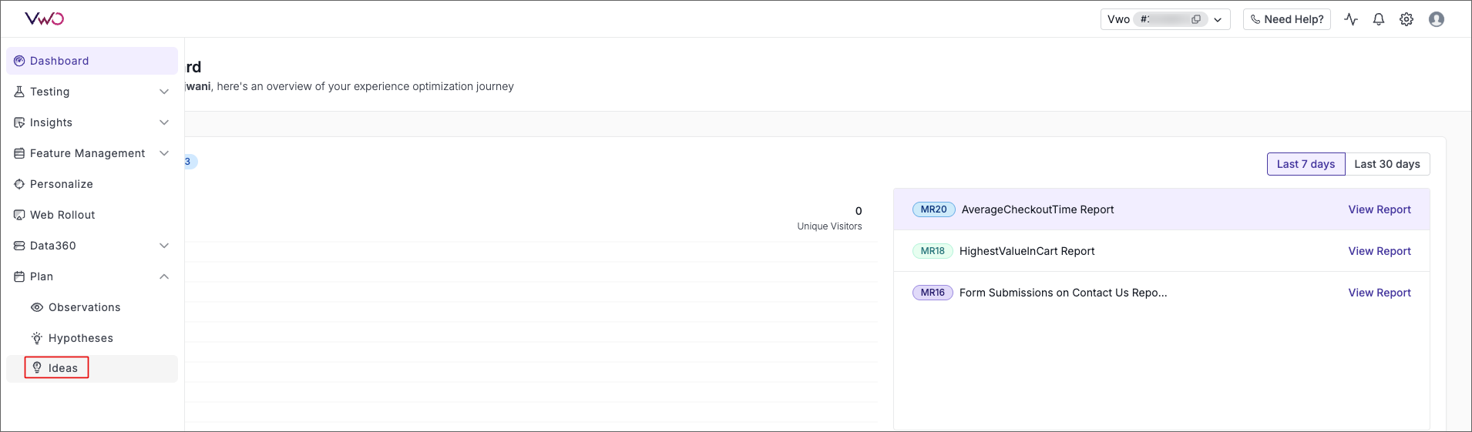Viewport: 1472px width, 432px height.
Task: Expand the Feature Management chevron
Action: click(x=164, y=153)
